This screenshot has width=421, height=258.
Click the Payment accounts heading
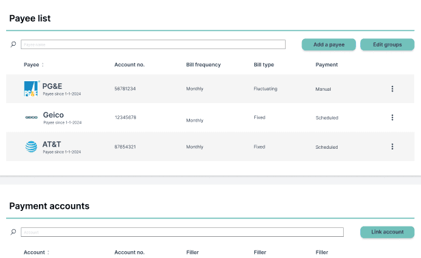click(x=49, y=206)
